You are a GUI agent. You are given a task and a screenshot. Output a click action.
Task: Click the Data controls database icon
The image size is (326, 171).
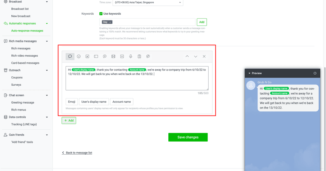[x=6, y=117]
